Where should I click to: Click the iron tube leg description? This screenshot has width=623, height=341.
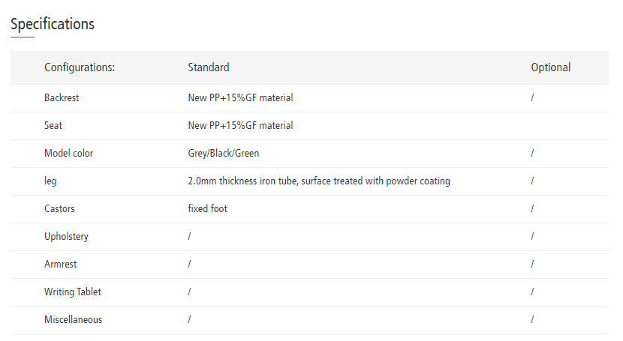[x=319, y=181]
